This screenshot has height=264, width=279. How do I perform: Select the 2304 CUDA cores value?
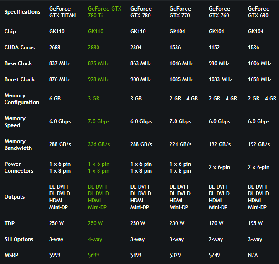[136, 48]
